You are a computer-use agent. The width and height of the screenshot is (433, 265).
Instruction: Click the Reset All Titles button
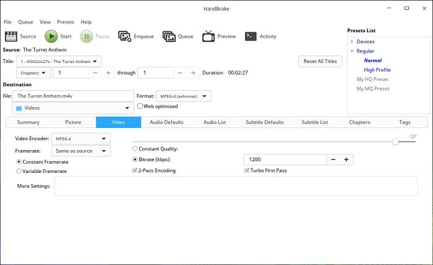(x=320, y=61)
